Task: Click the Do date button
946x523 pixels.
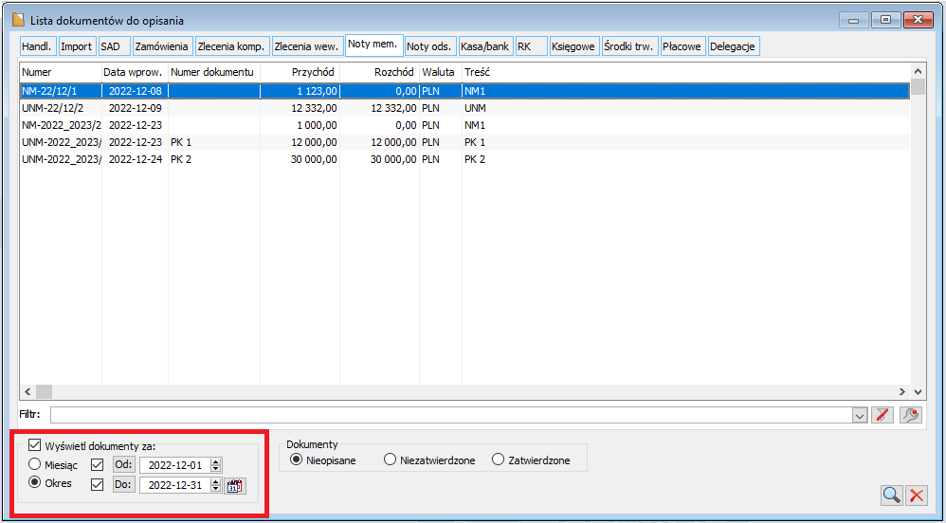Action: point(123,485)
